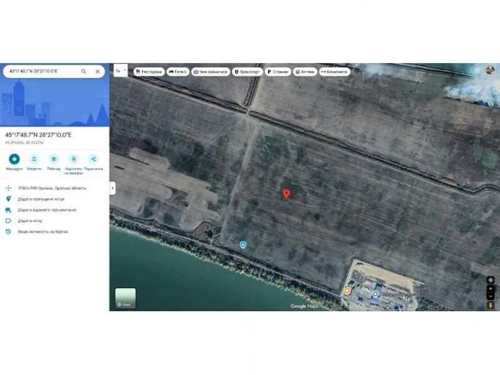Viewport: 500px width, 375px height.
Task: Select the Hotels filter chip
Action: [x=178, y=72]
